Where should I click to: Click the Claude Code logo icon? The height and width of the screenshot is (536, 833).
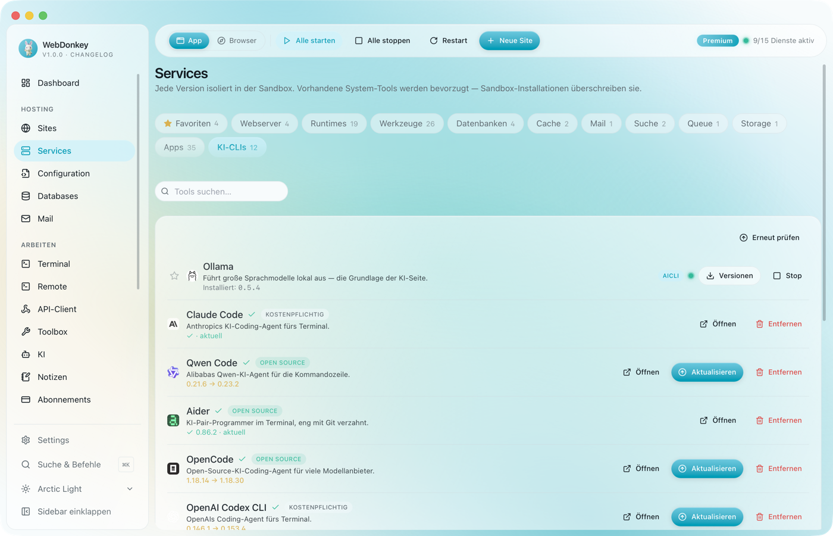point(173,324)
